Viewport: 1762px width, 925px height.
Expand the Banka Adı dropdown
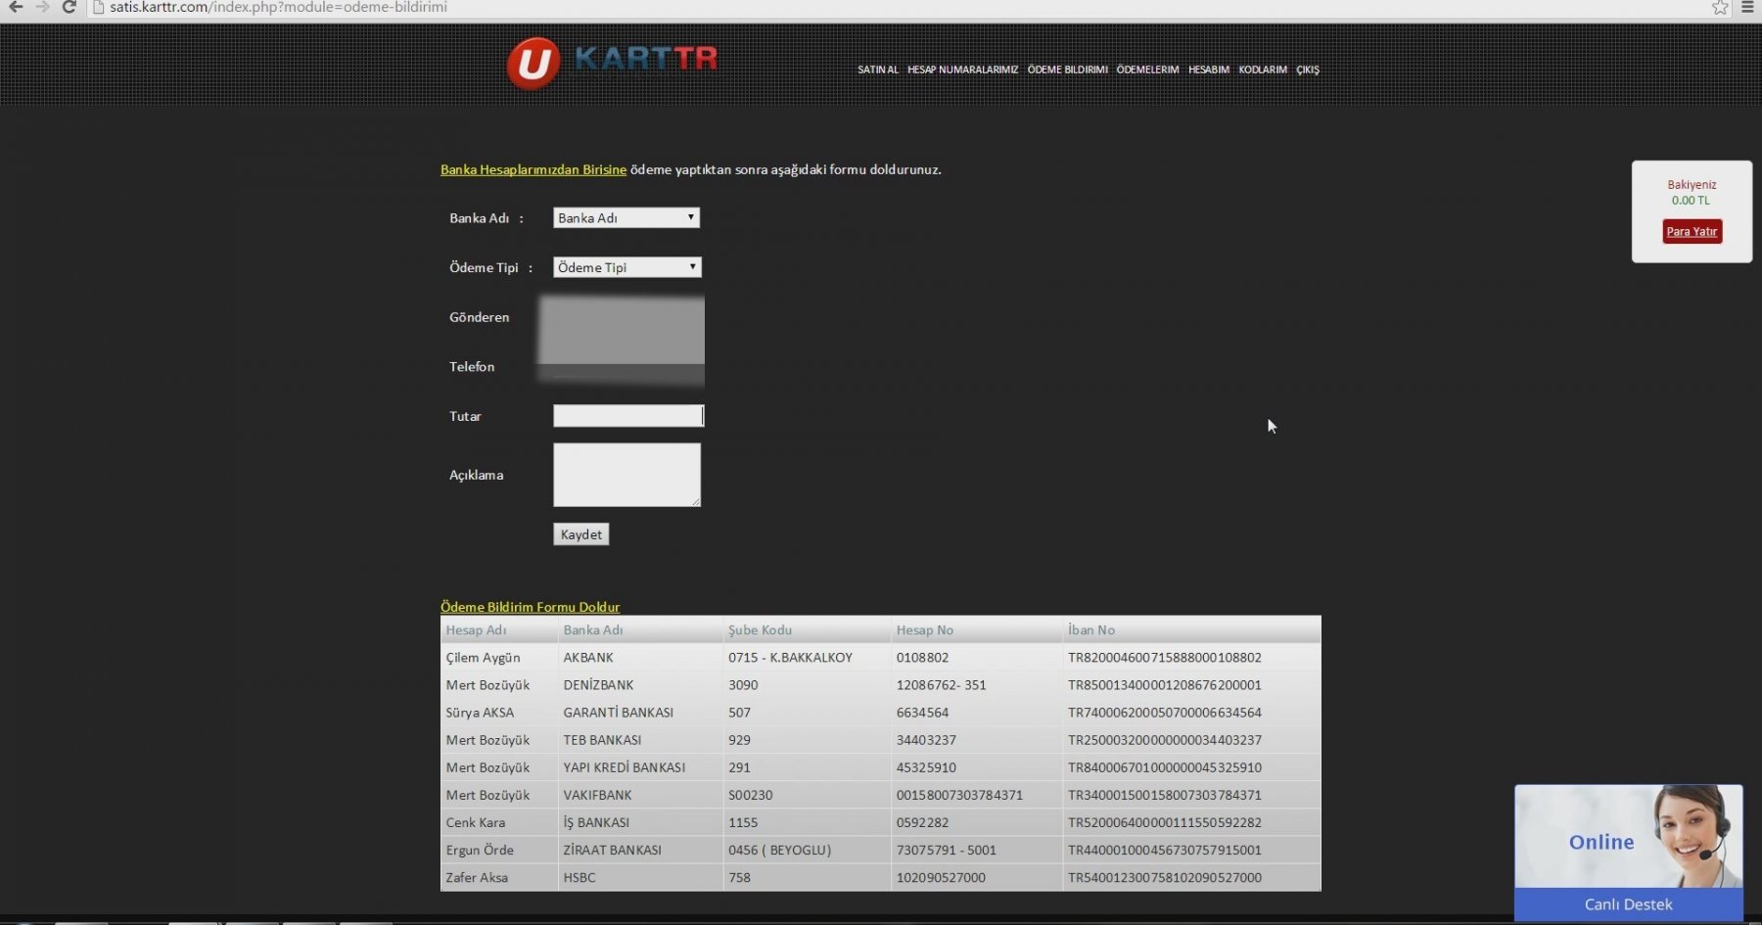(x=626, y=217)
